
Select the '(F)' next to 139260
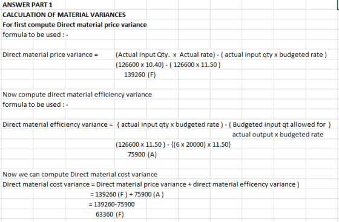coord(151,75)
